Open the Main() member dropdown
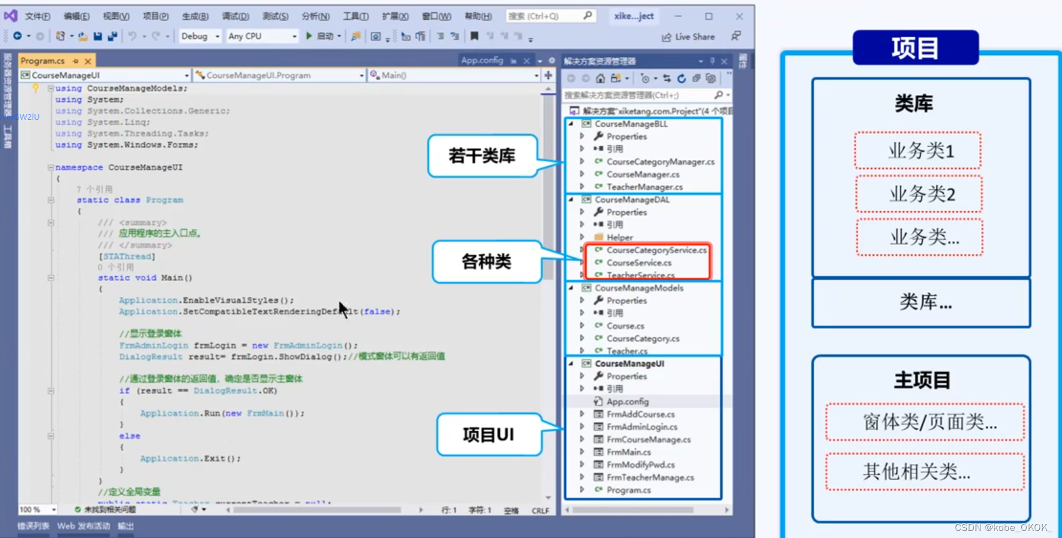 [x=454, y=75]
